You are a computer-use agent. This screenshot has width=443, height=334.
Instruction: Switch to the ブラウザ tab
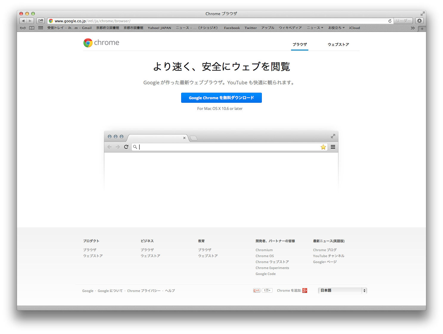[300, 44]
